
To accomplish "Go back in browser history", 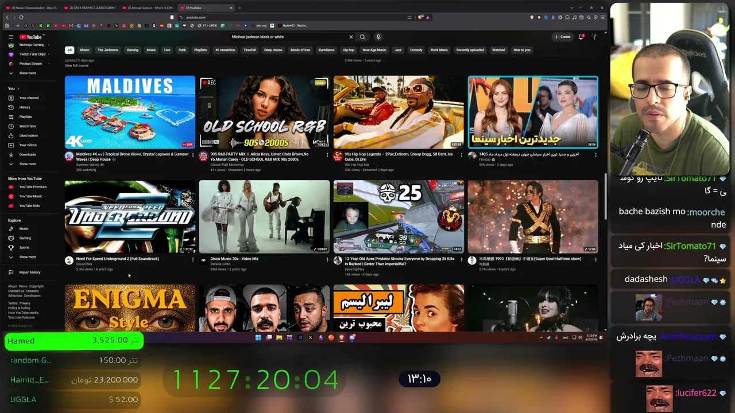I will tap(7, 17).
